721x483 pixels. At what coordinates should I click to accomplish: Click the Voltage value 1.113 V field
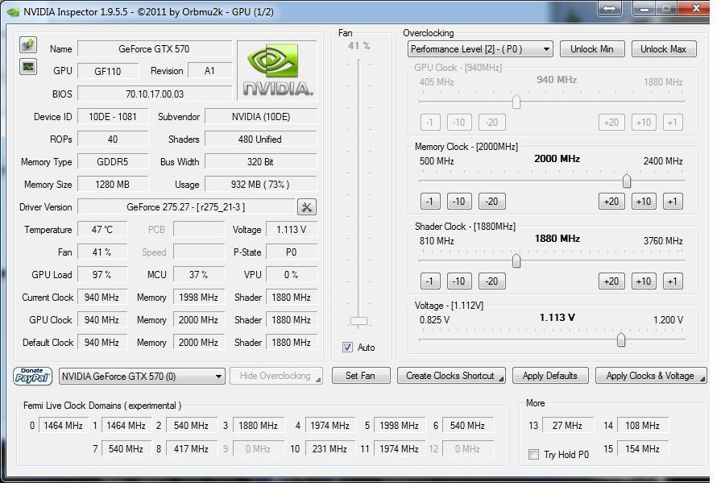click(292, 229)
